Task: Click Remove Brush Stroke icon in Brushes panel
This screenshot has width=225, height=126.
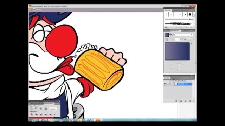Action: 176,27
